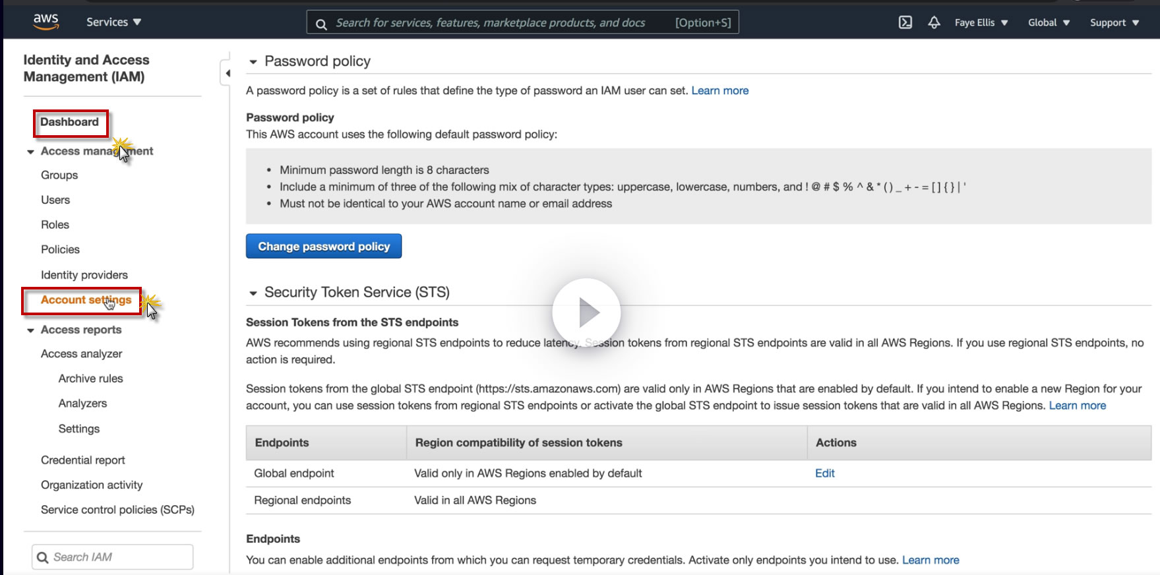Viewport: 1160px width, 575px height.
Task: Open the Users page in sidebar
Action: tap(55, 200)
